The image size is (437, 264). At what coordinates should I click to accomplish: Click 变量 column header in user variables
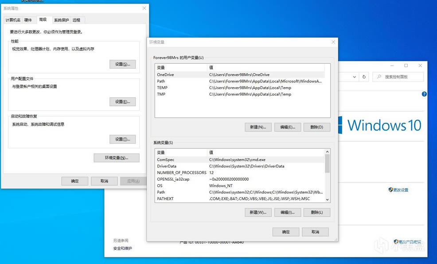(x=181, y=67)
